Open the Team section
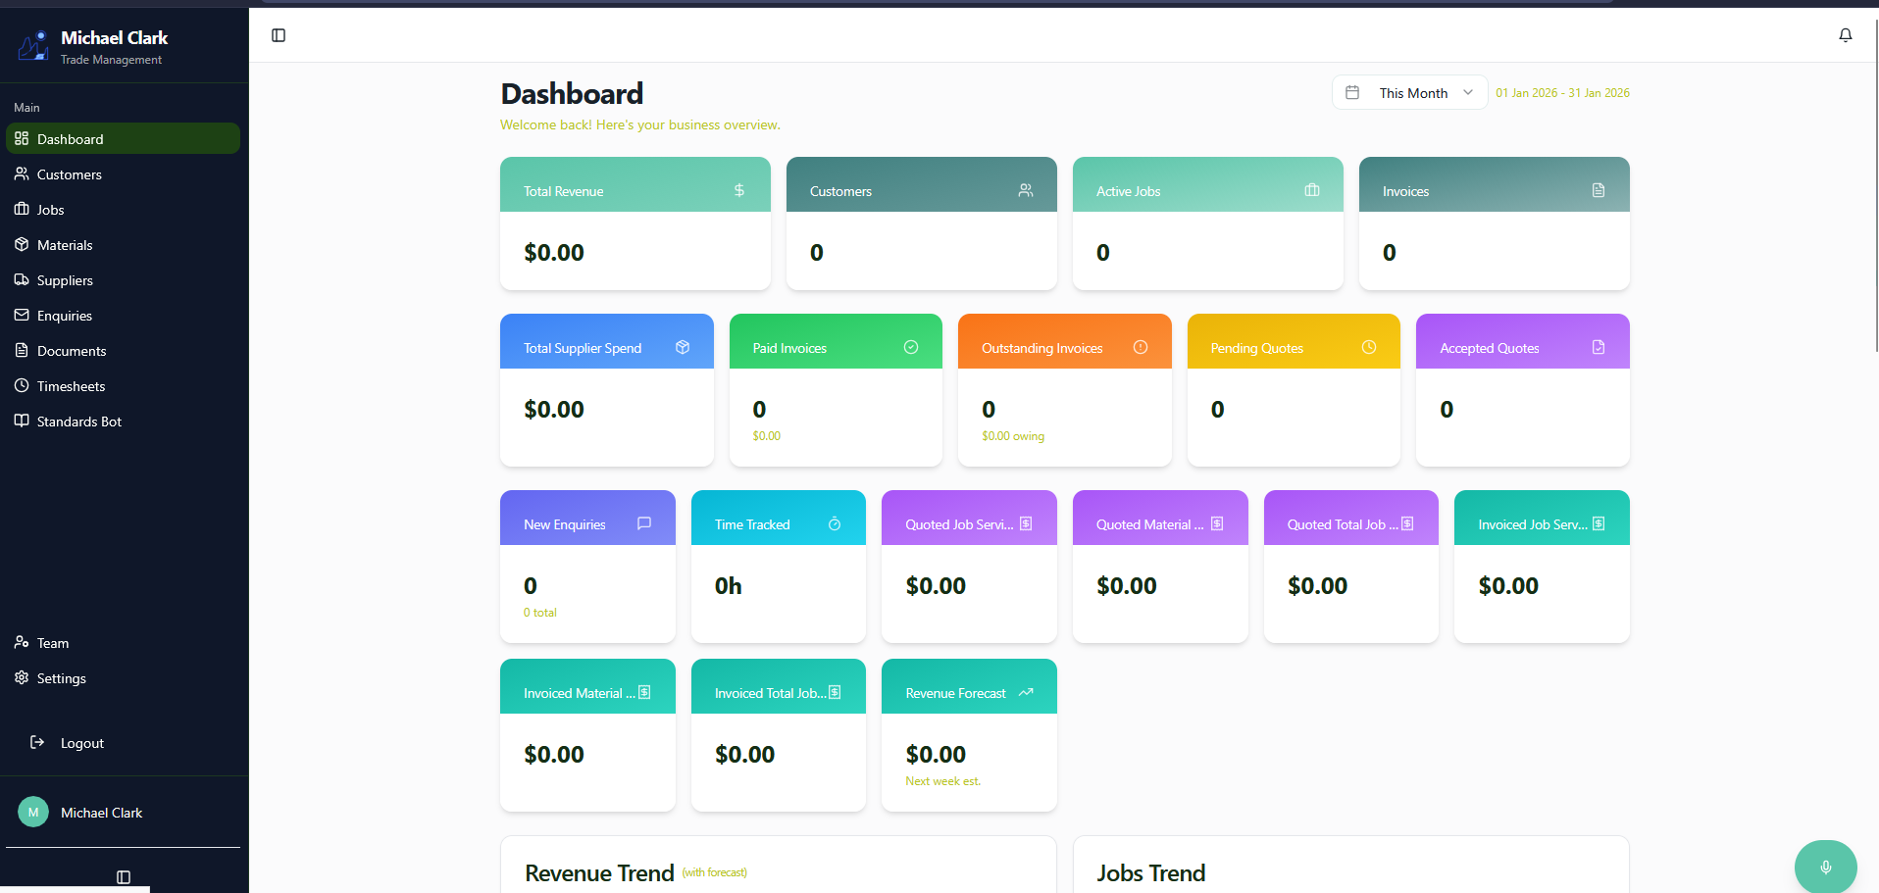The height and width of the screenshot is (893, 1879). 51,642
